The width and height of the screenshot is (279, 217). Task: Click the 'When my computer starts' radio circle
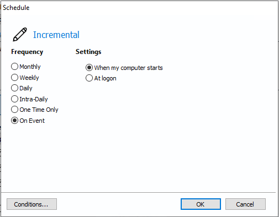(89, 68)
